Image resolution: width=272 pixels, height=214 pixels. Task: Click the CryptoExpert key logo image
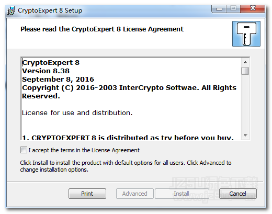246,34
